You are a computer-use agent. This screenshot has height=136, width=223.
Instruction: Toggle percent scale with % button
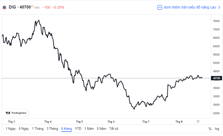(x=210, y=129)
